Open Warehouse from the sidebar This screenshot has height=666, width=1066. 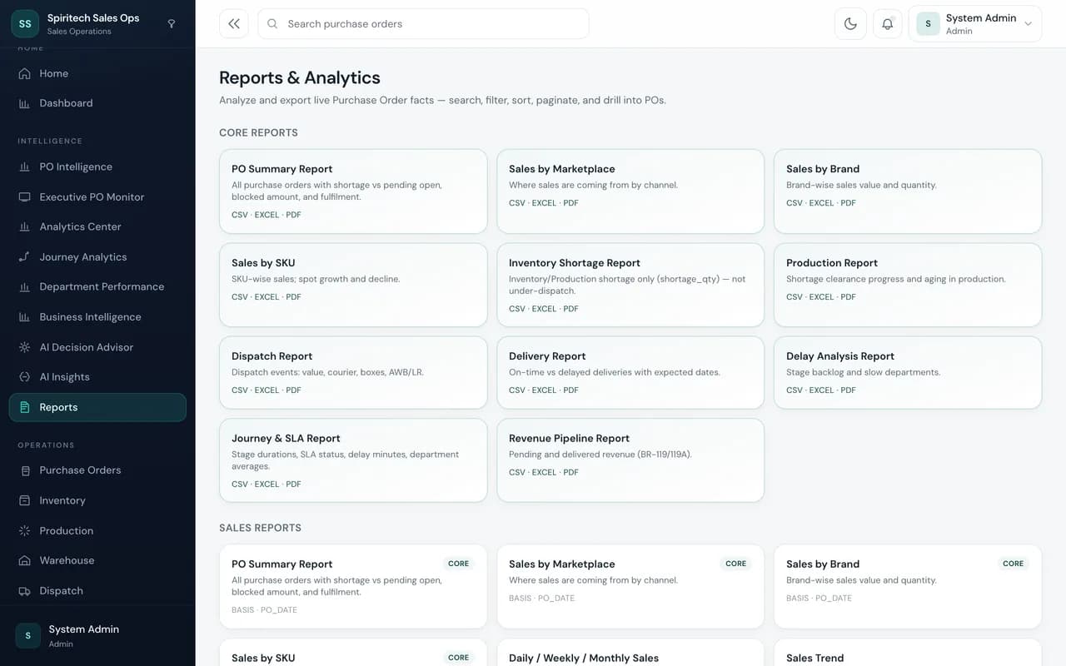[97, 560]
